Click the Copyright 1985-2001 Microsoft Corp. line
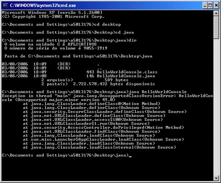The height and width of the screenshot is (183, 221). coord(53,17)
